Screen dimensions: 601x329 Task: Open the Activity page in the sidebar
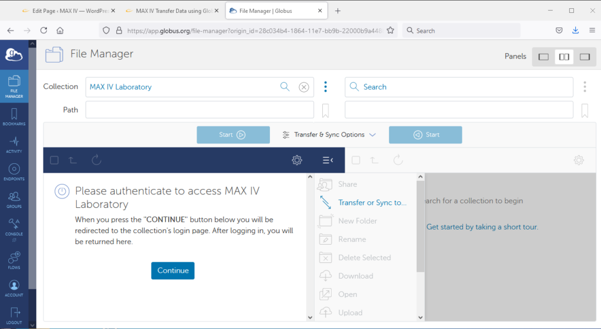[x=14, y=145]
